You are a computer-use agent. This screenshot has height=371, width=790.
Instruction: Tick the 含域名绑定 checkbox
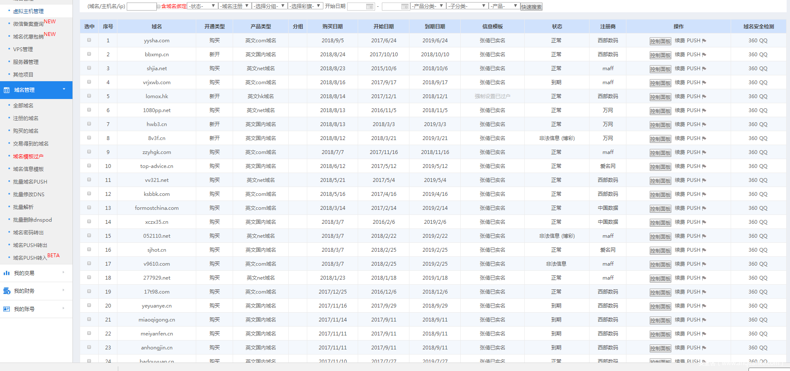tap(159, 6)
